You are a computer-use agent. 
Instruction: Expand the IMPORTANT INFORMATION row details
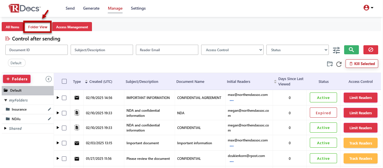pos(58,98)
